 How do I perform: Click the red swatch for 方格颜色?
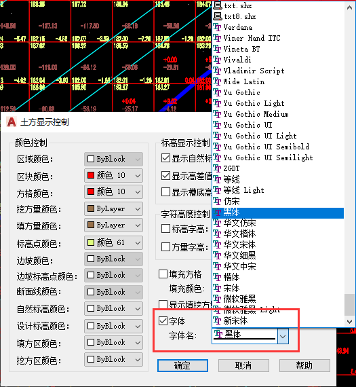click(91, 191)
